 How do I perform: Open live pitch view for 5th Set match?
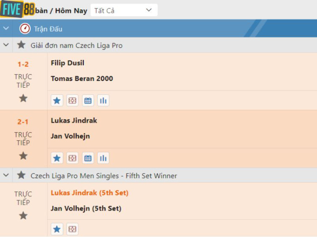click(73, 229)
